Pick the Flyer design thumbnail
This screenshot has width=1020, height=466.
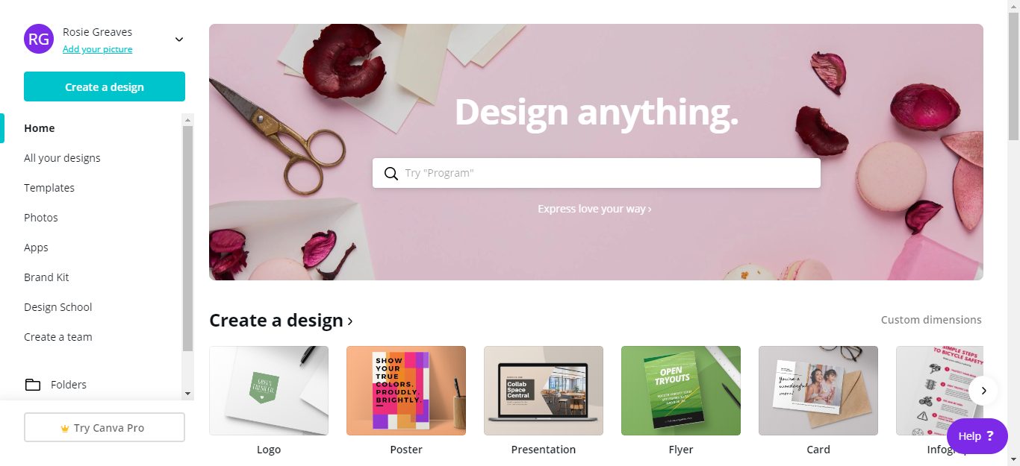[x=681, y=391]
